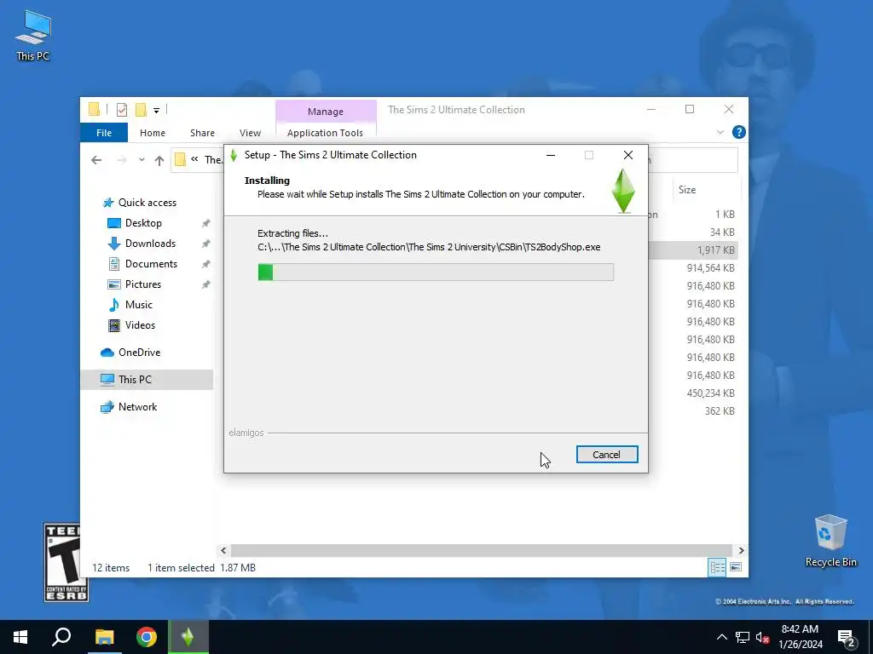Open OneDrive in navigation pane
This screenshot has height=654, width=873.
coord(139,353)
